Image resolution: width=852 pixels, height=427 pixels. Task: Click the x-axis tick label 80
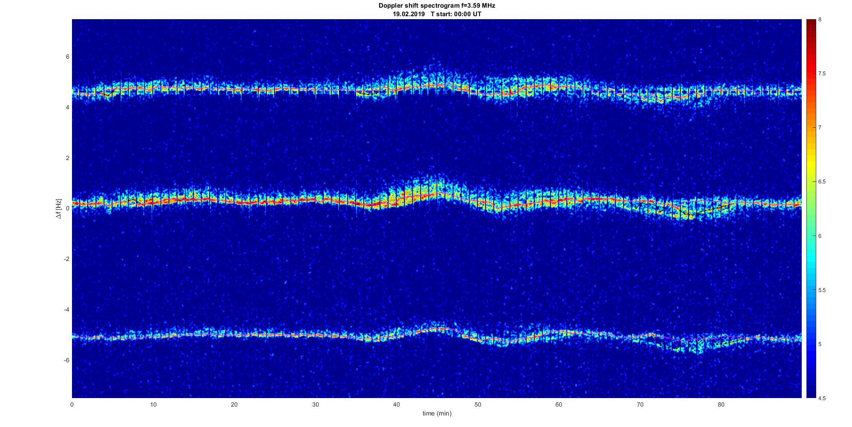(x=721, y=405)
